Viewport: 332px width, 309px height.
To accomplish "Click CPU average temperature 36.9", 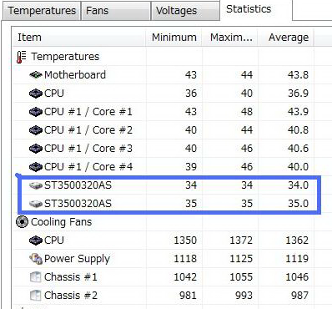I will coord(298,94).
